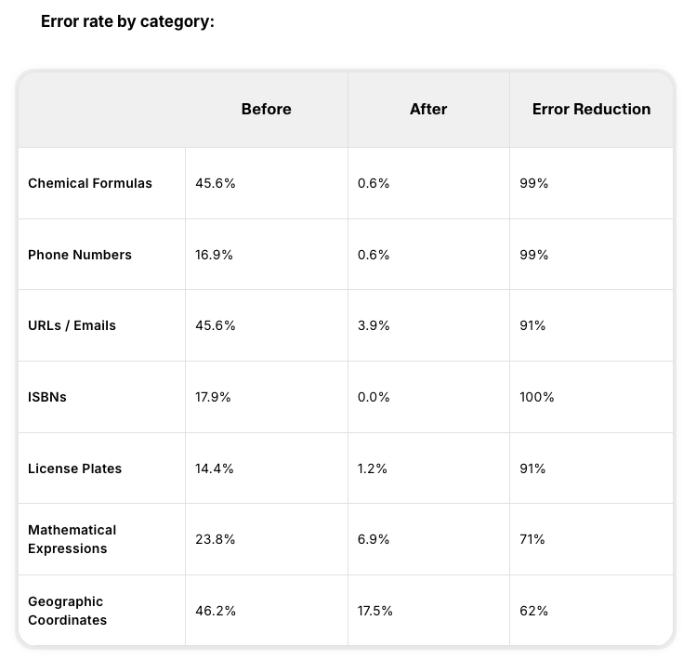The height and width of the screenshot is (660, 696).
Task: Select the 23.8% Before value for Mathematical Expressions
Action: [216, 539]
